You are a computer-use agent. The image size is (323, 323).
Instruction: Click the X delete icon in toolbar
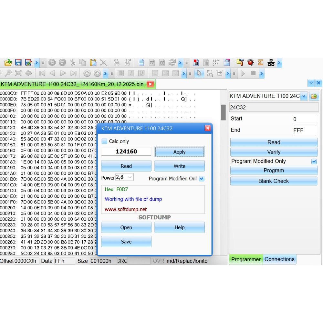tap(103, 62)
